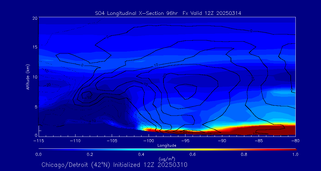
Task: Click the "(ug/m3)" units label under the color bar
Action: pos(167,159)
